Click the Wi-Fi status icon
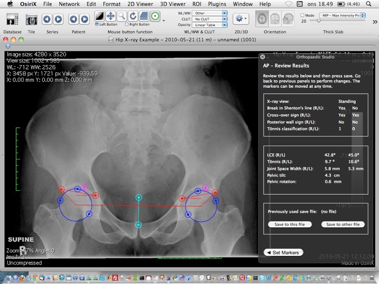 coord(289,4)
